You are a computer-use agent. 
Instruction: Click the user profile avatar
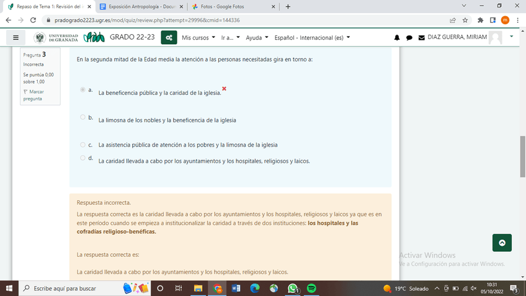pyautogui.click(x=496, y=37)
